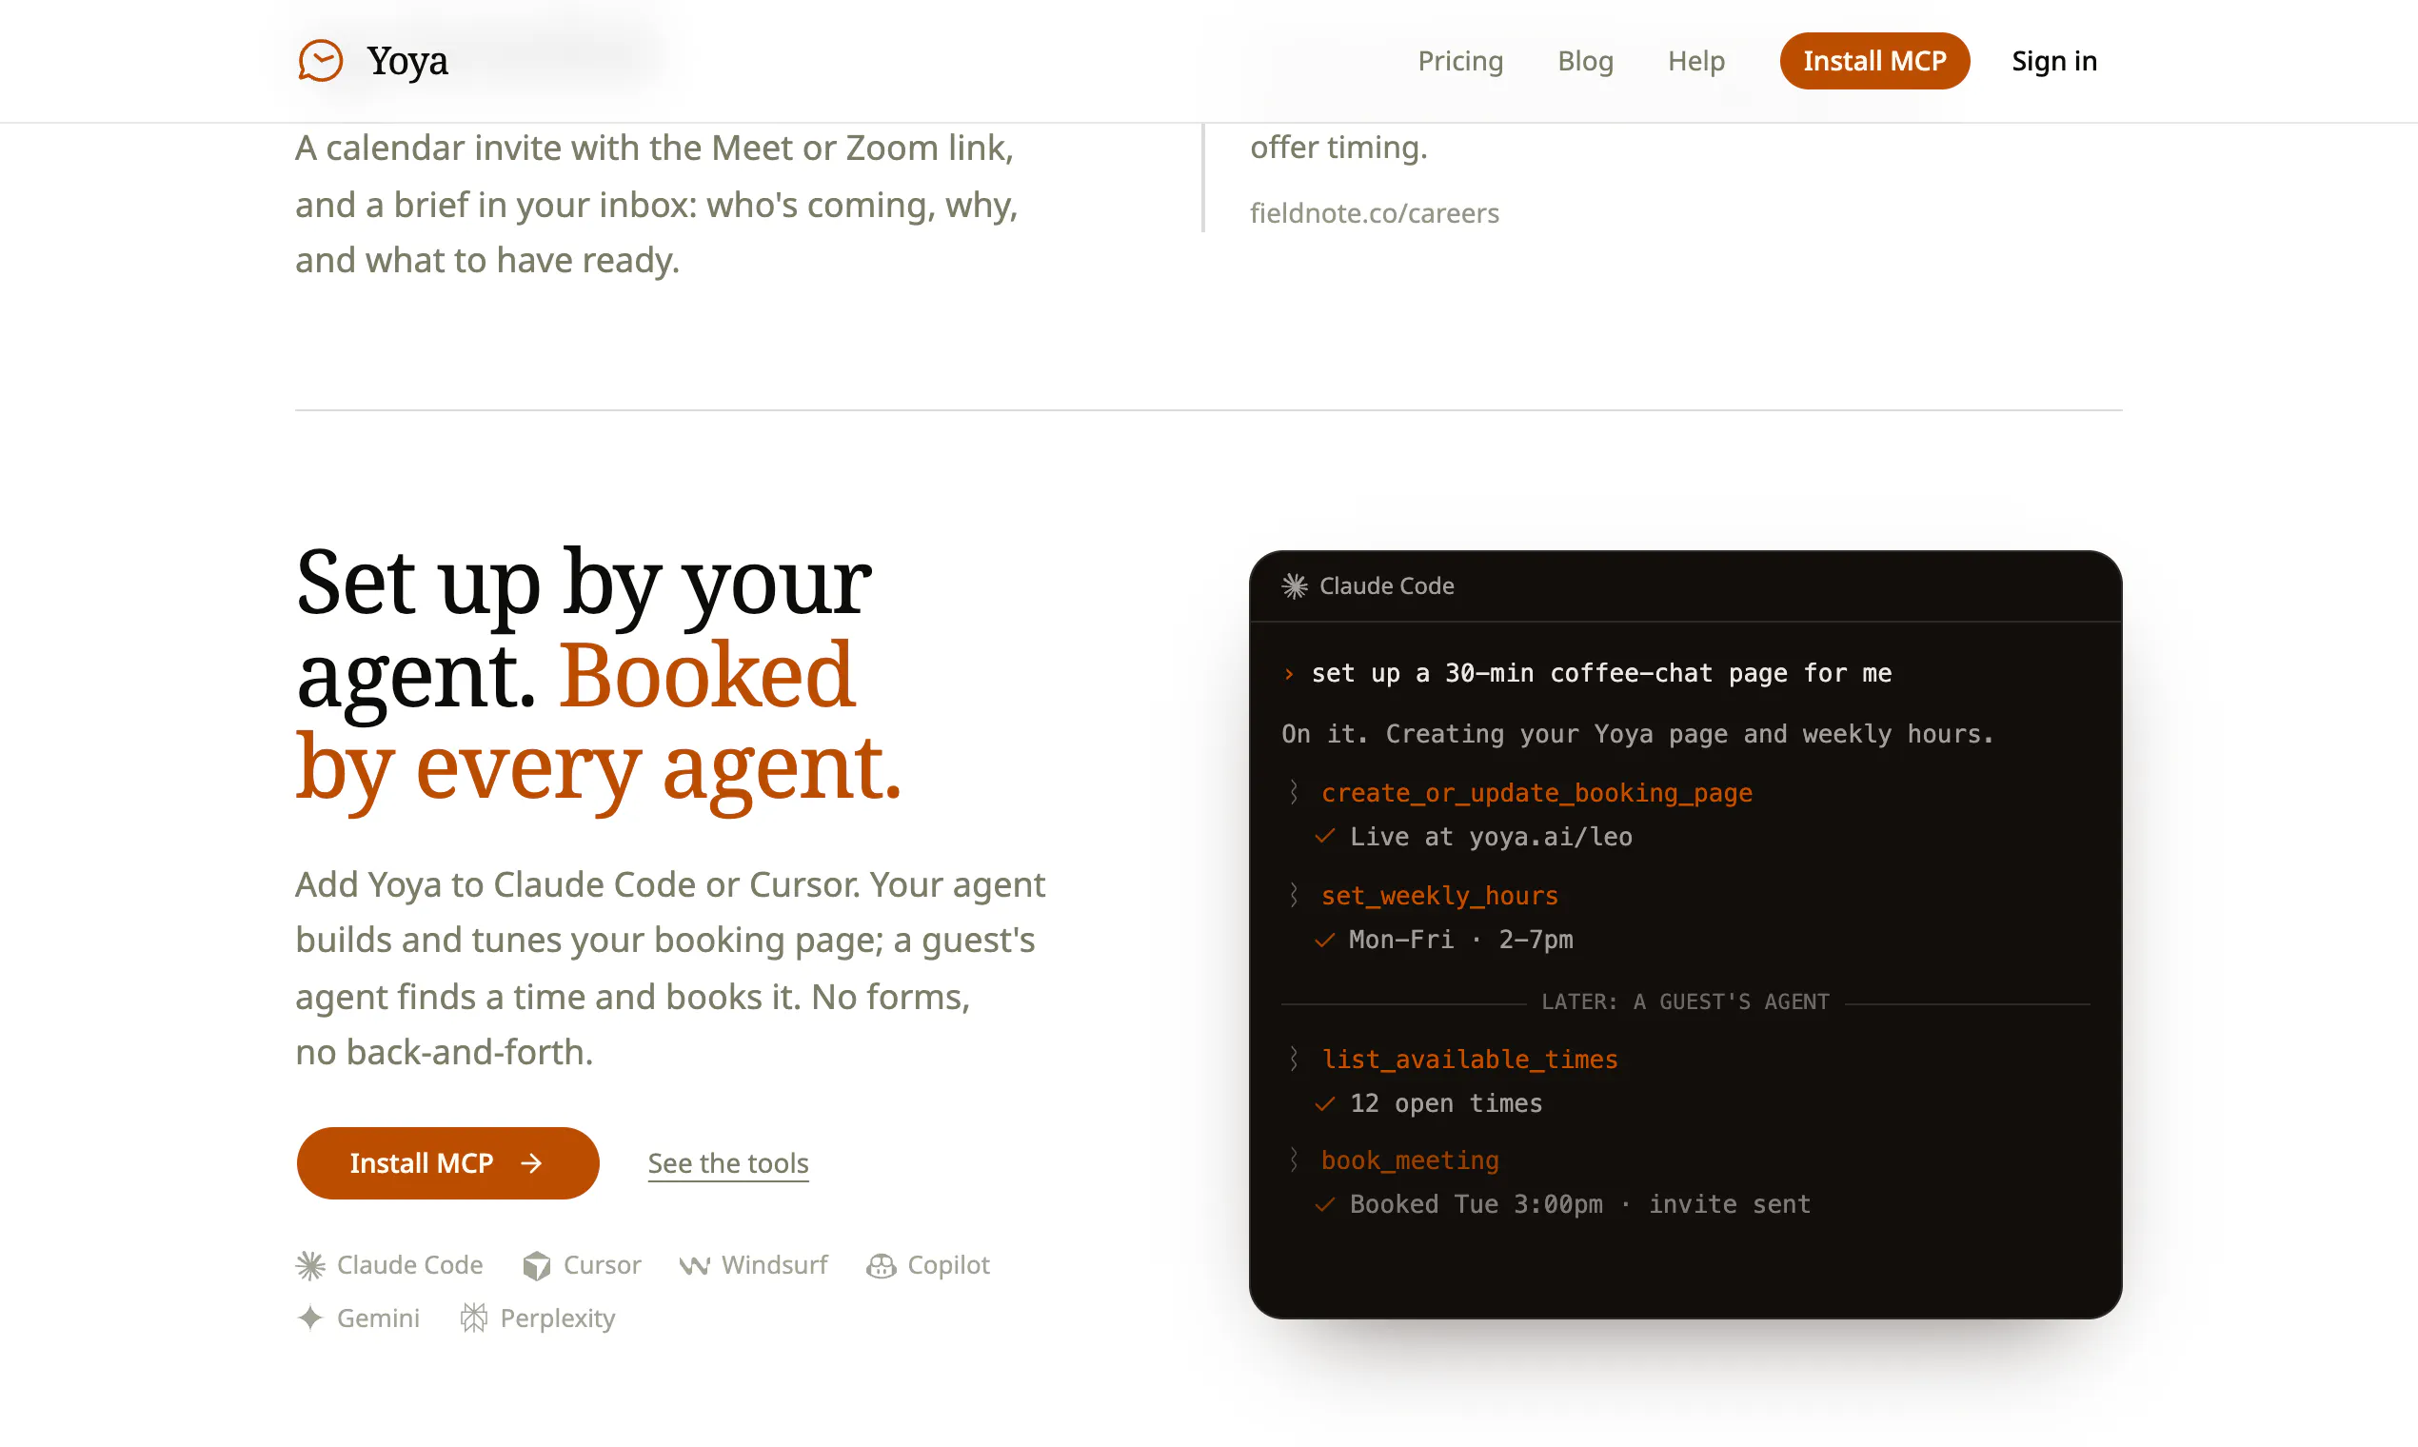Viewport: 2418px width, 1447px height.
Task: Go to the Blog
Action: [x=1584, y=61]
